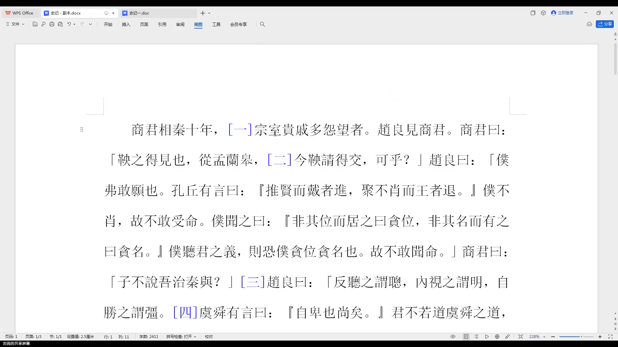618x347 pixels.
Task: Click footnote reference [三]
Action: [253, 282]
